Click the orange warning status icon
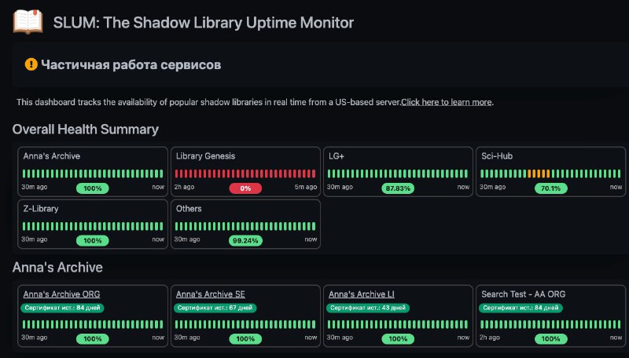This screenshot has width=629, height=358. point(31,64)
